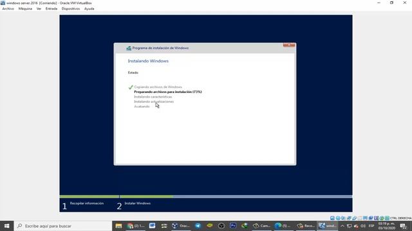Viewport: 412px width, 231px height.
Task: Open File Explorer from taskbar
Action: point(118,226)
